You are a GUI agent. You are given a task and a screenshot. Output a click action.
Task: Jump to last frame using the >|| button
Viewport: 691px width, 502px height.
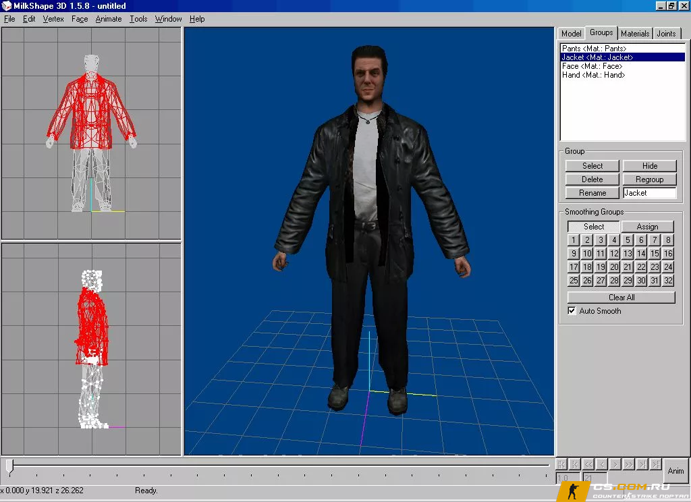point(656,464)
